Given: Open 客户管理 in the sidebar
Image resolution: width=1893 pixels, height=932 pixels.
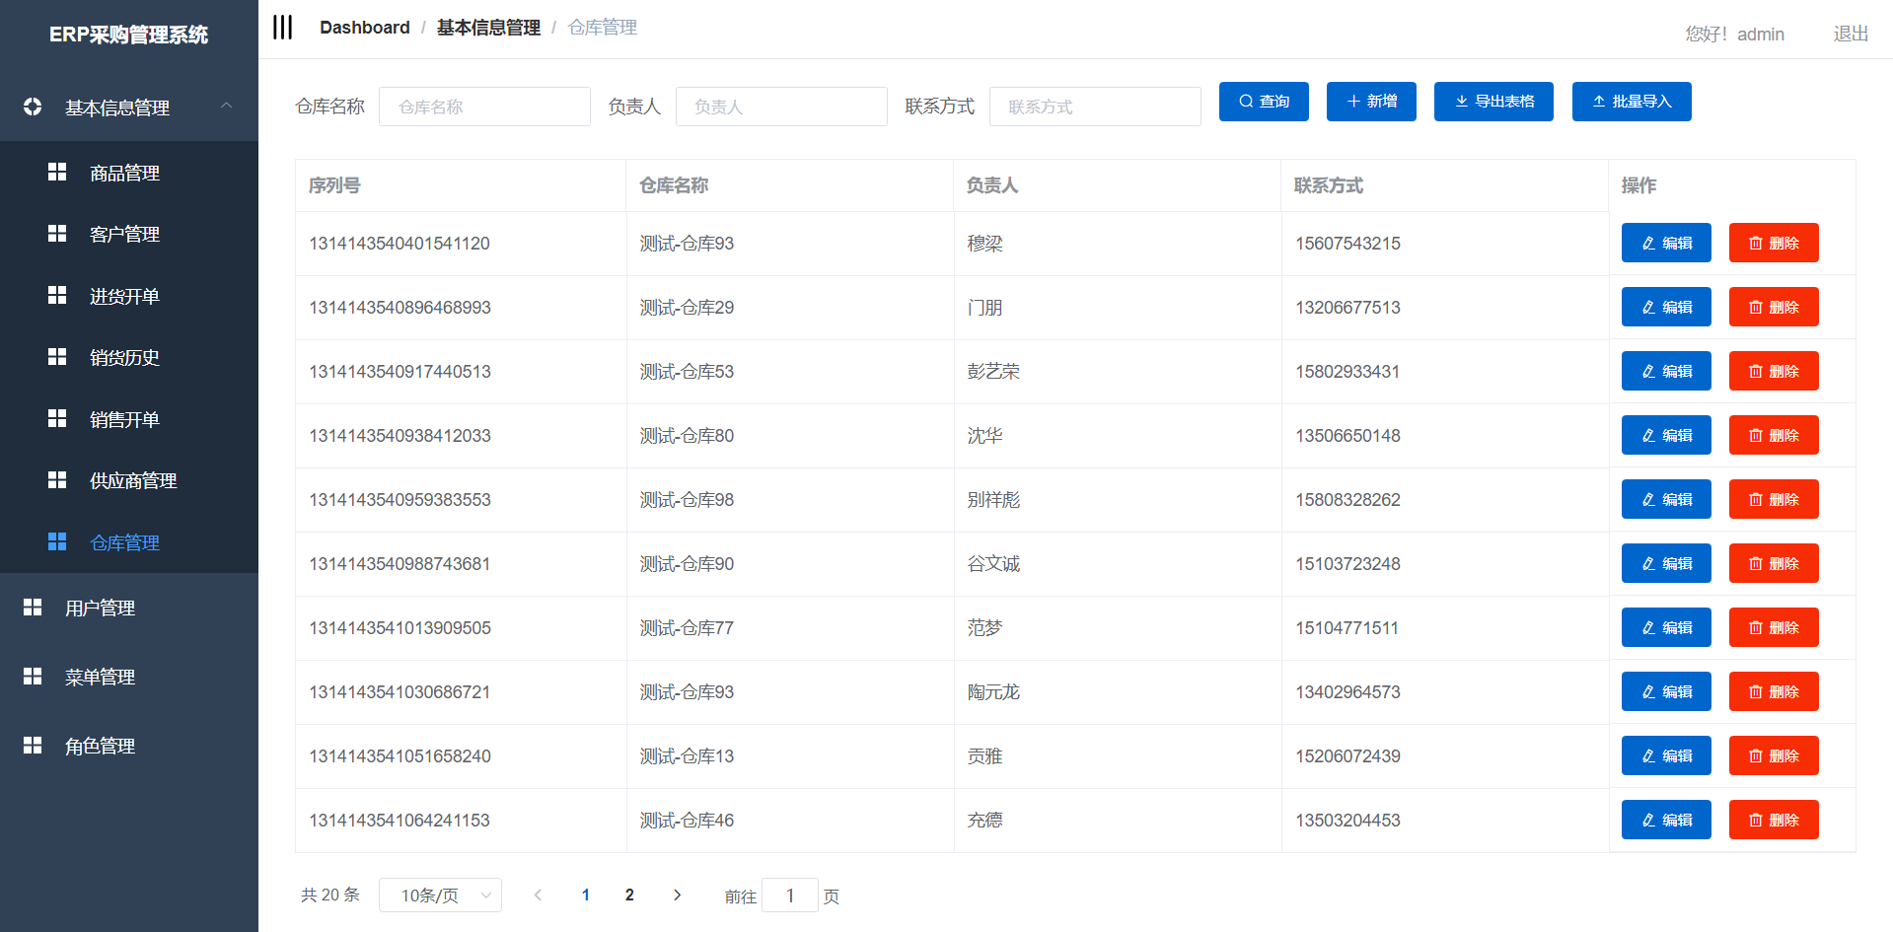Looking at the screenshot, I should pyautogui.click(x=124, y=234).
